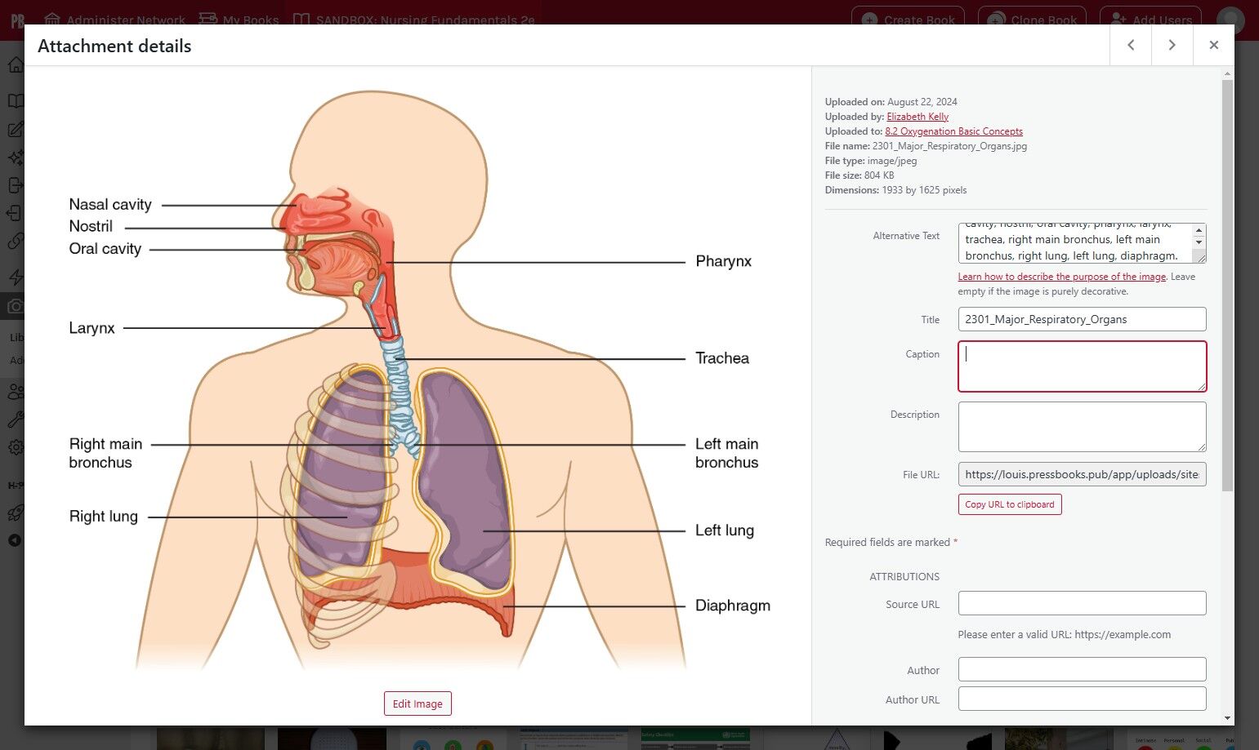Select the rocket icon in the background sidebar

[x=15, y=513]
